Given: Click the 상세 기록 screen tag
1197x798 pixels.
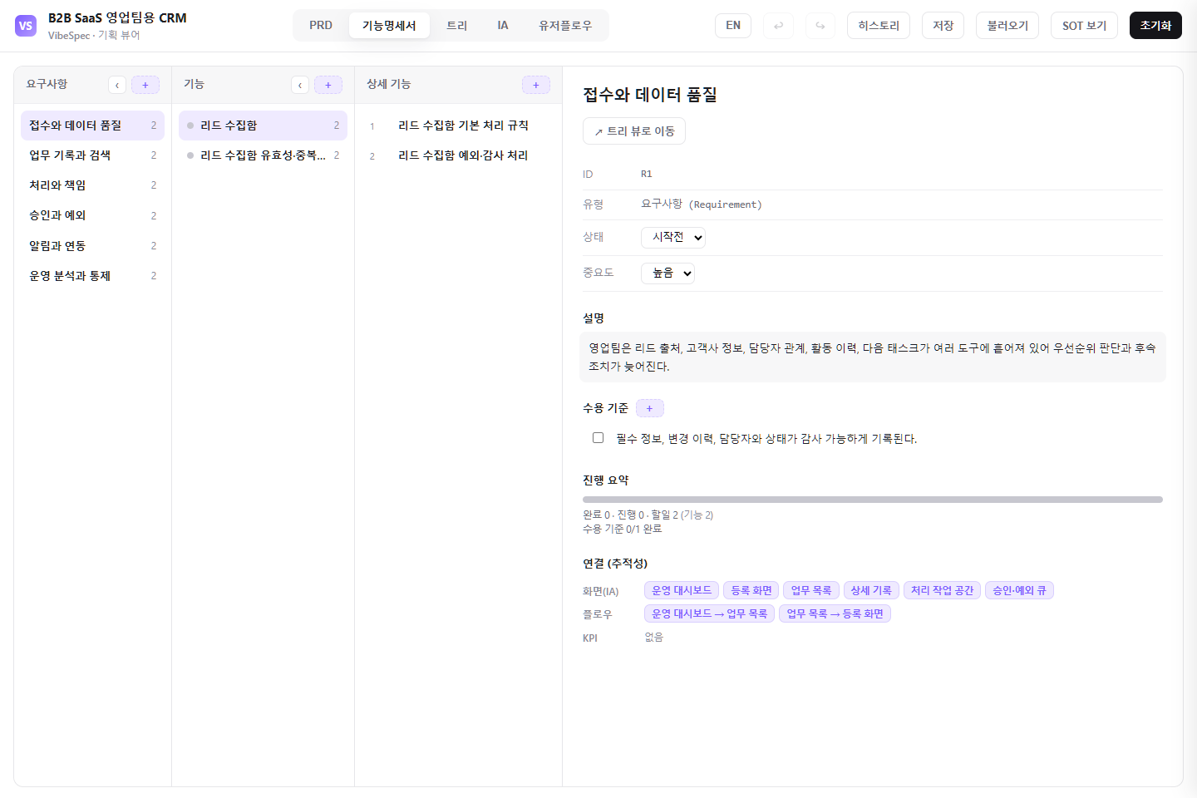Looking at the screenshot, I should tap(871, 590).
